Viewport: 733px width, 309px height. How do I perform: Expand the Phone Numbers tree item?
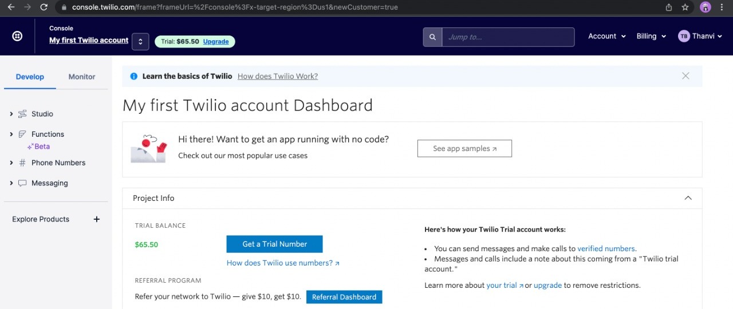click(11, 163)
